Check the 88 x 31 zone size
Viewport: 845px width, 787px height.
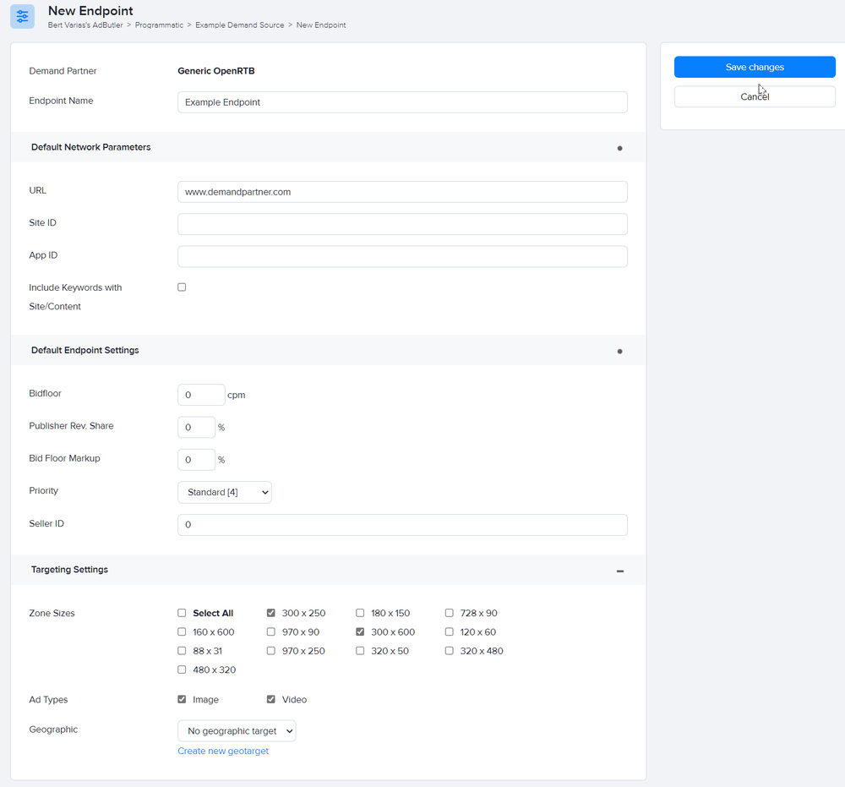pyautogui.click(x=183, y=651)
